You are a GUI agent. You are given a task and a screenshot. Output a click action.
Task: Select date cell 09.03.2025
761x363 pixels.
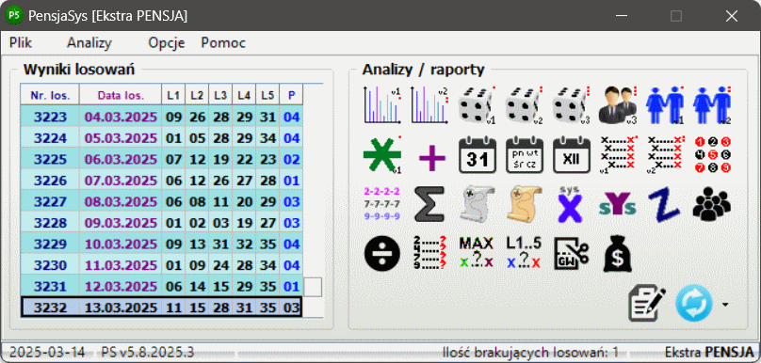pyautogui.click(x=121, y=223)
